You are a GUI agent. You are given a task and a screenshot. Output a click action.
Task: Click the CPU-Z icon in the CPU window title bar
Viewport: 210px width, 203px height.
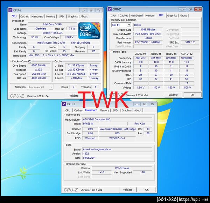tap(10, 10)
